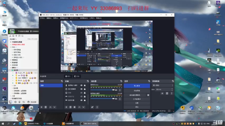Image resolution: width=225 pixels, height=126 pixels.
Task: Open the 帮助(H) menu in OBS
Action: (99, 18)
